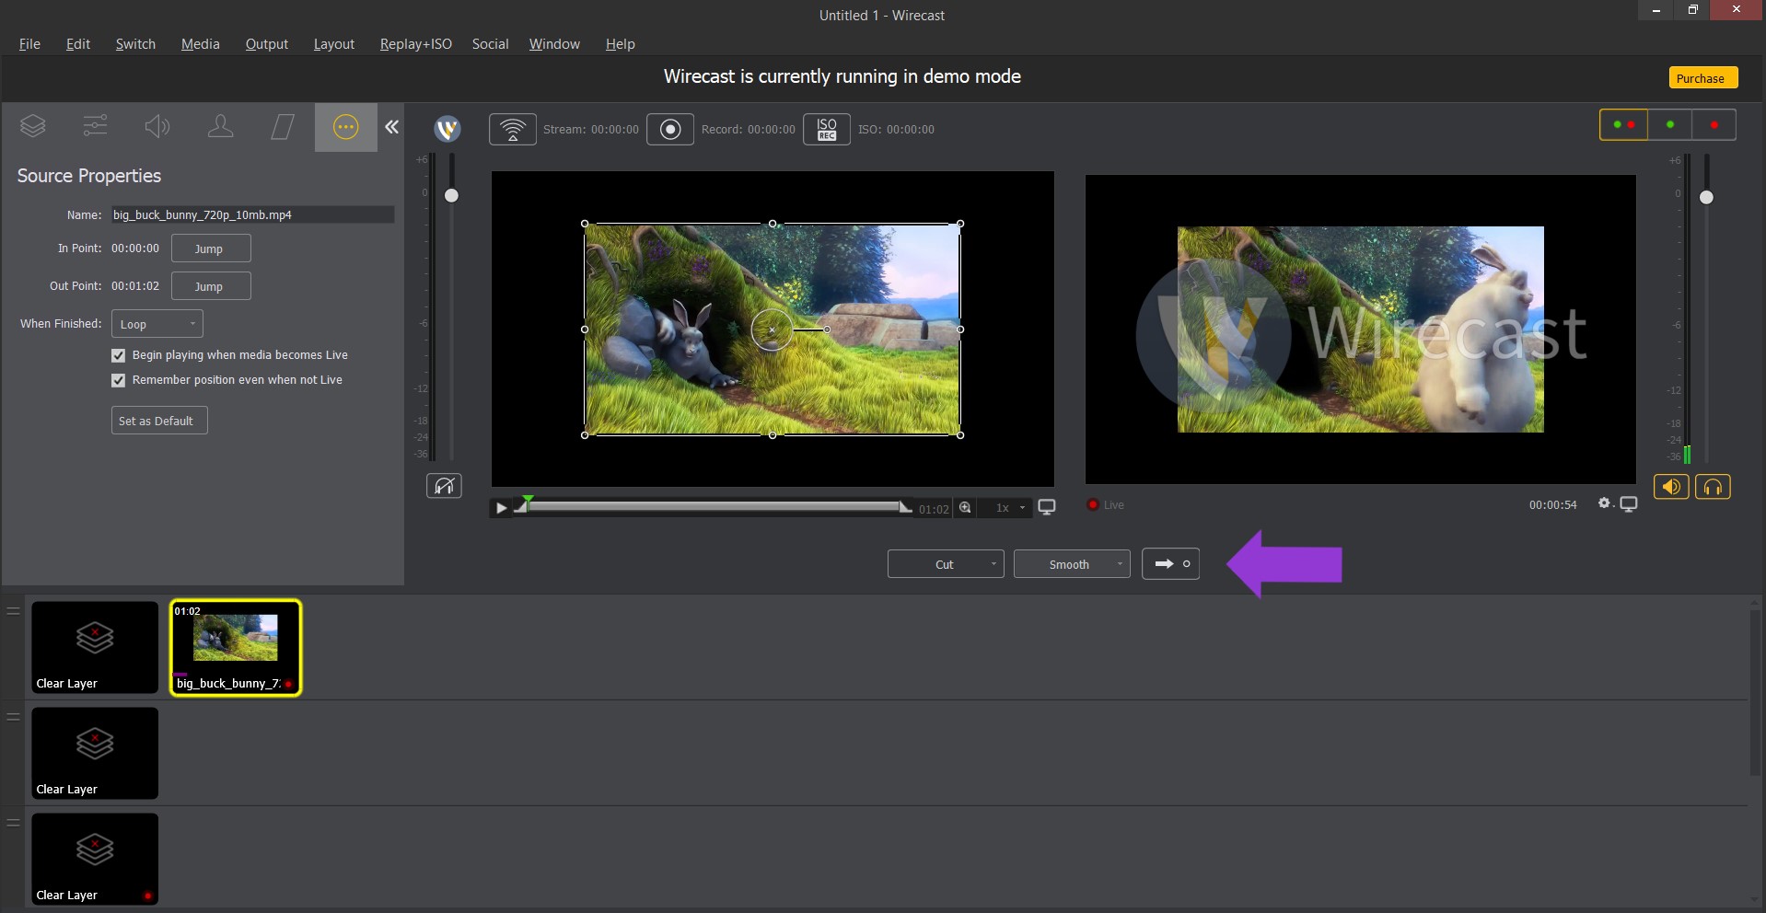Image resolution: width=1766 pixels, height=913 pixels.
Task: Open the When Finished Loop dropdown
Action: (x=156, y=323)
